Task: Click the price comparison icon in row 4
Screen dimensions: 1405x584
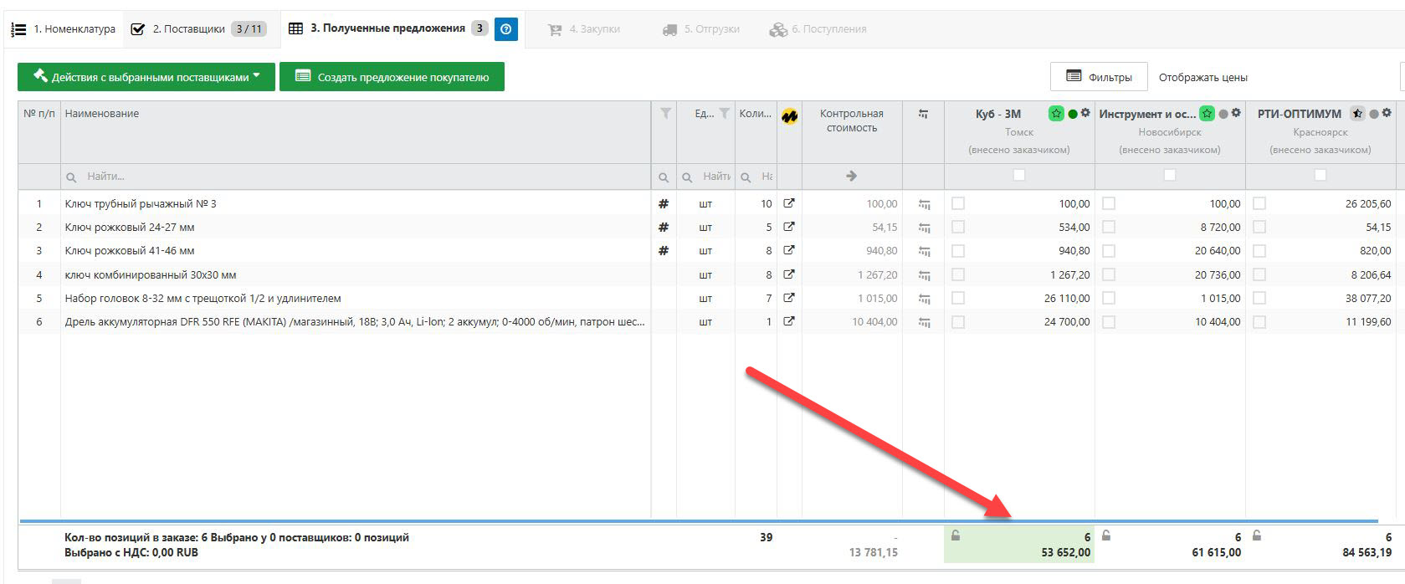Action: tap(924, 275)
